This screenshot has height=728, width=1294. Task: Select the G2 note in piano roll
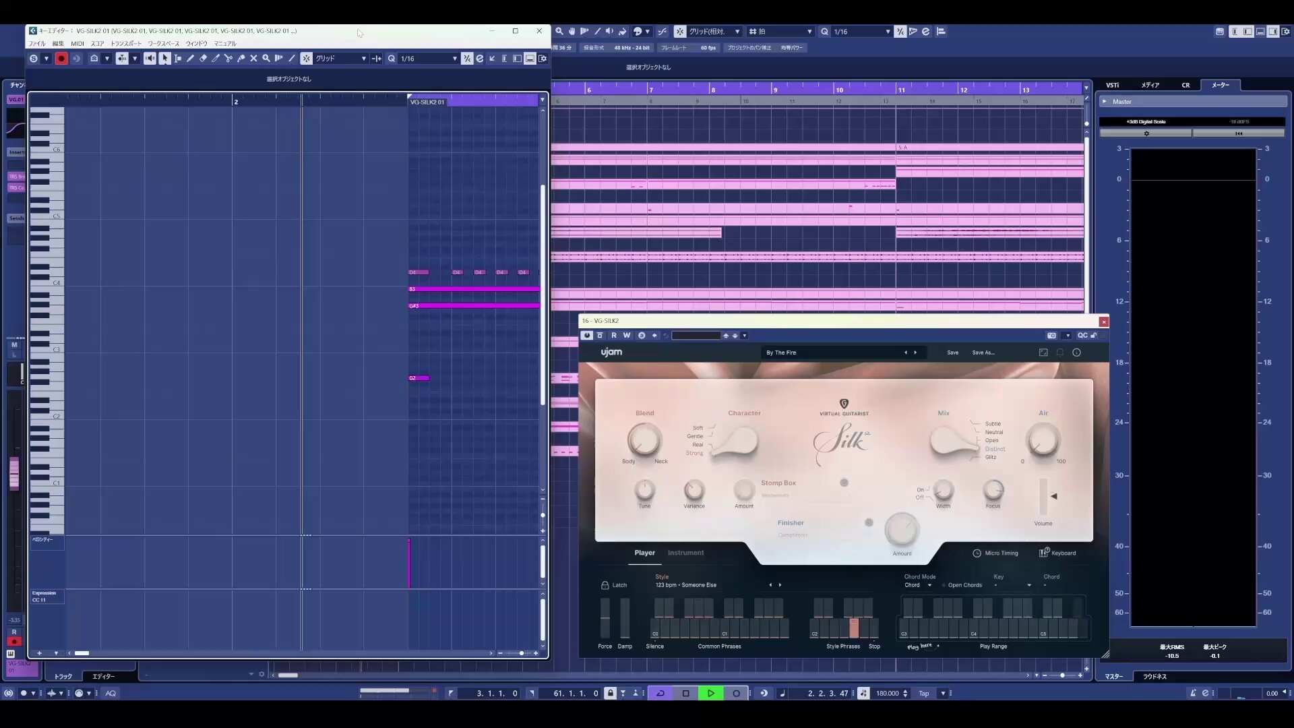(x=419, y=378)
